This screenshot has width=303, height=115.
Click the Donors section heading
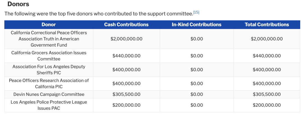(18, 4)
